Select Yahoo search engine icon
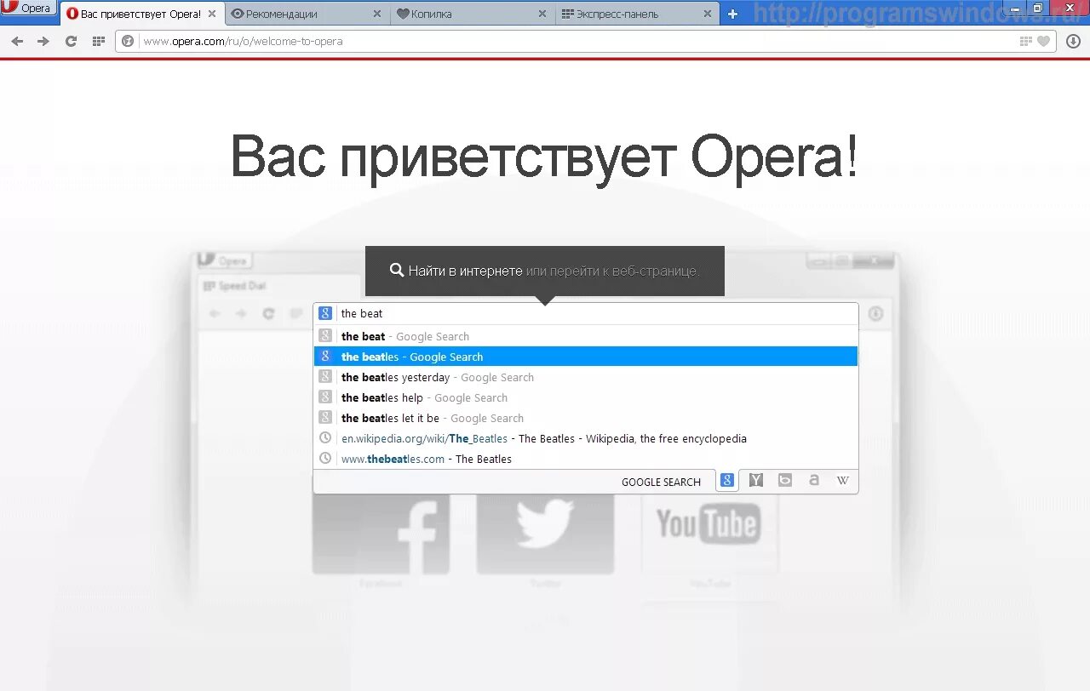1090x691 pixels. click(756, 481)
